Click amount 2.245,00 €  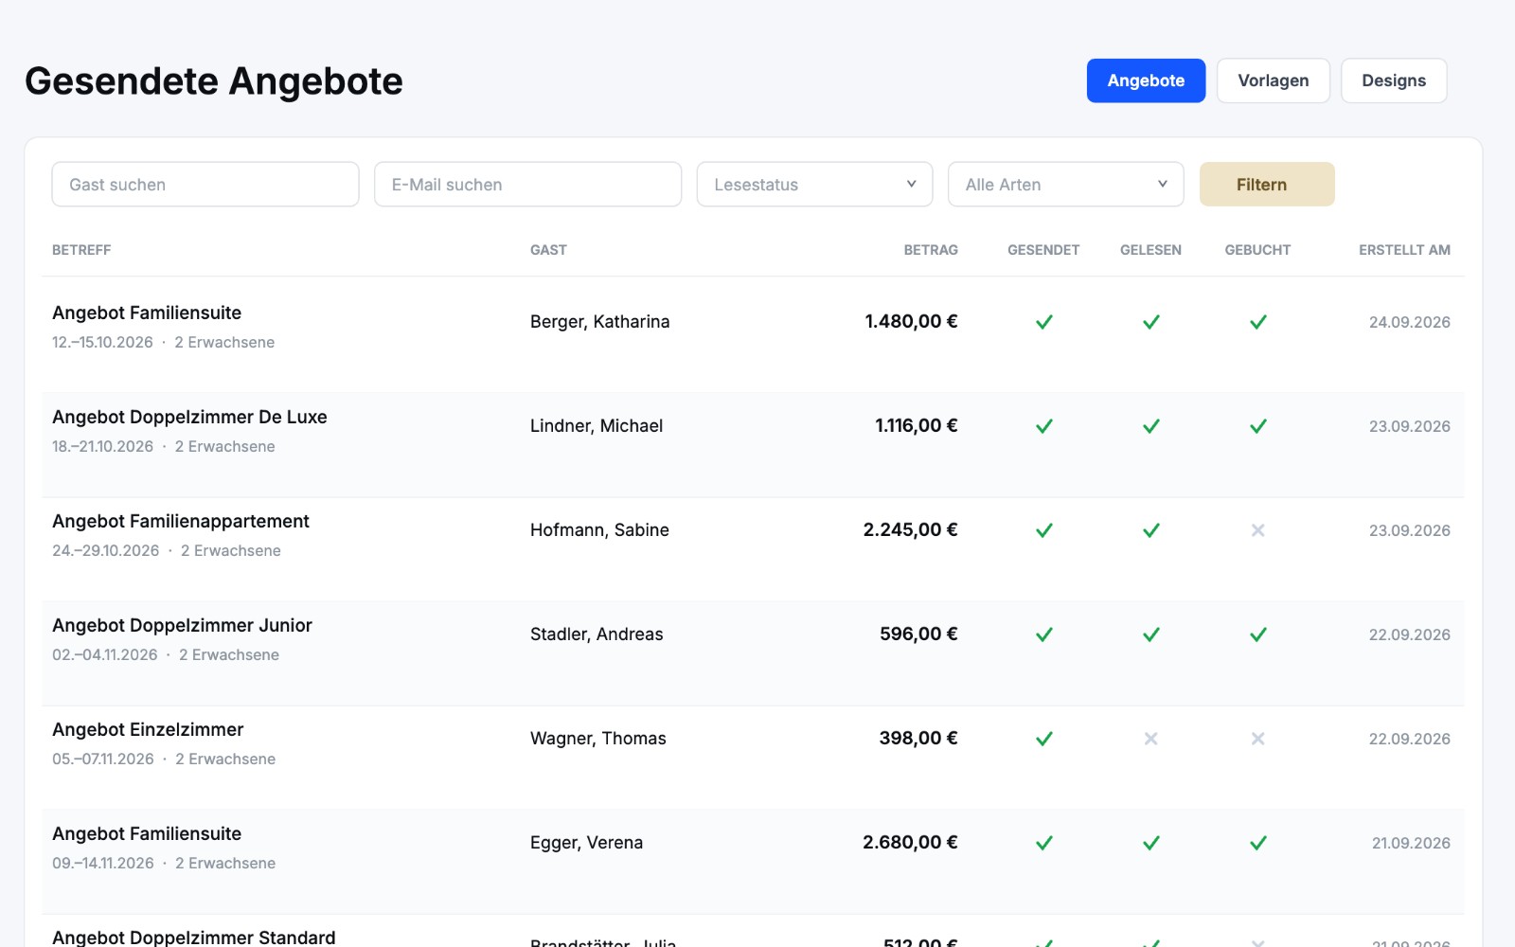point(910,530)
